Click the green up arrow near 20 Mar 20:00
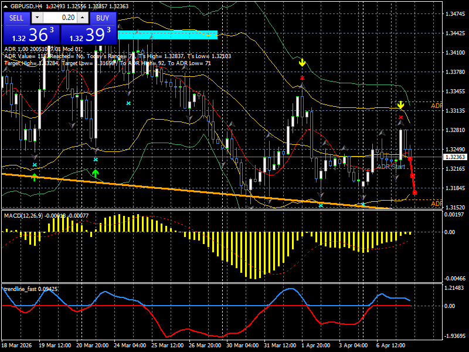 click(96, 173)
